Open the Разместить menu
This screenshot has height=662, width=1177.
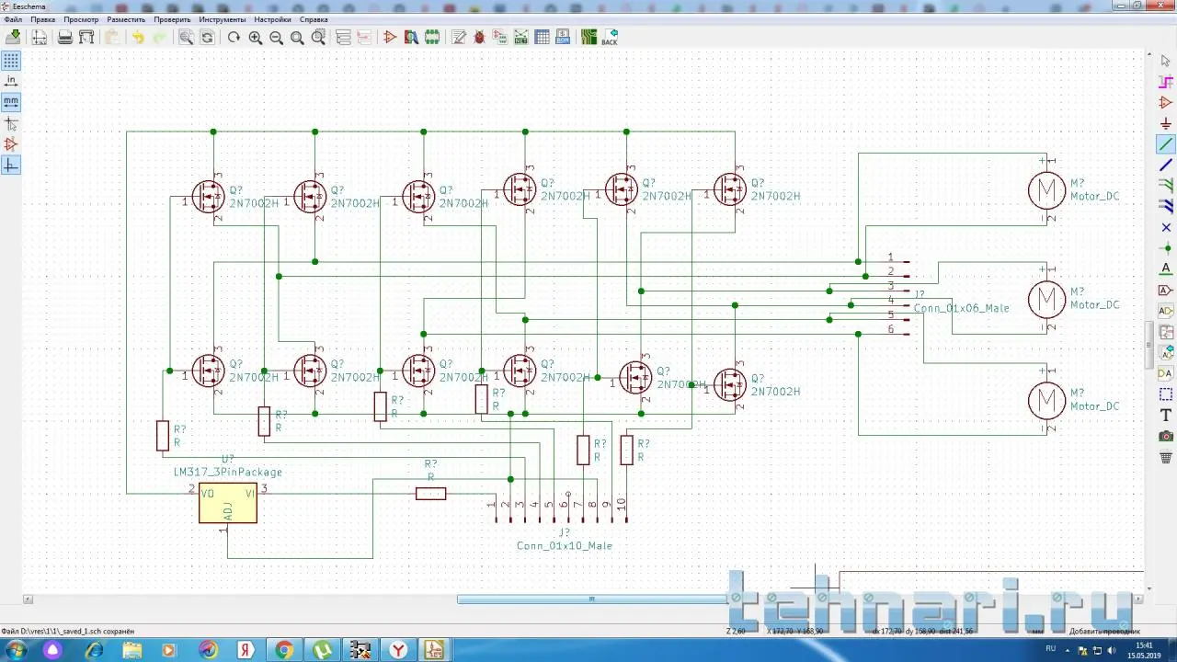coord(126,19)
